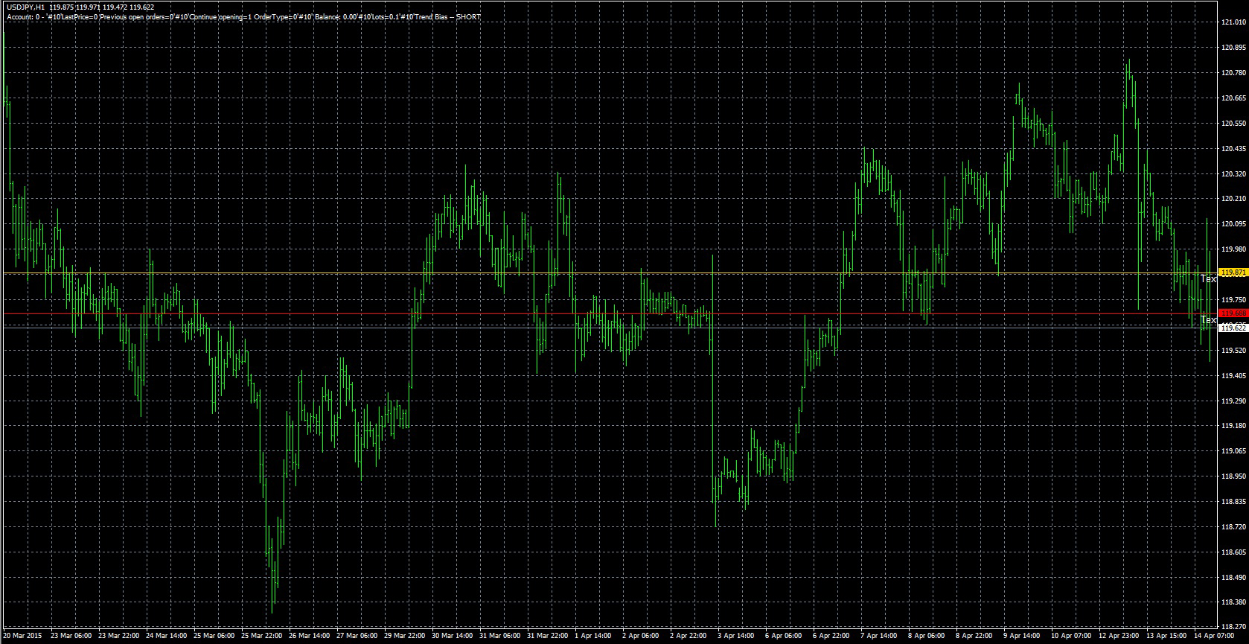Click the yellow 119.871 price tag
1249x644 pixels.
pos(1233,273)
